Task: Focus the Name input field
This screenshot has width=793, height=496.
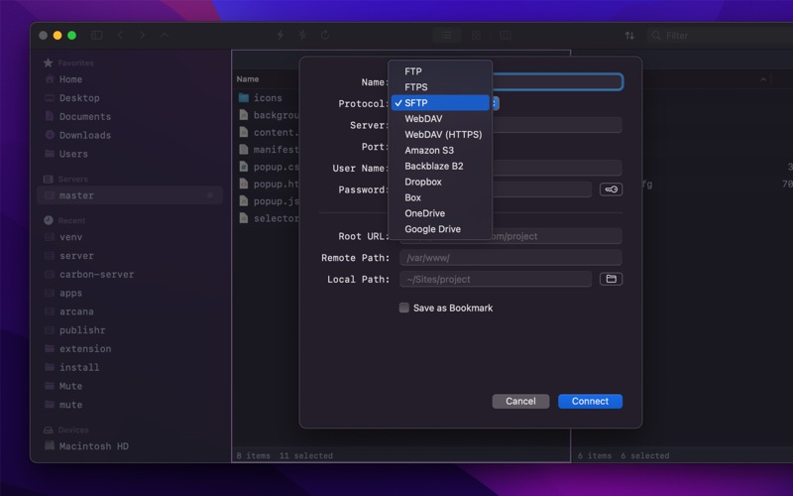Action: pos(557,82)
